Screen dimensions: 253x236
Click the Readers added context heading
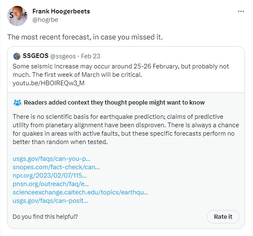tap(114, 102)
